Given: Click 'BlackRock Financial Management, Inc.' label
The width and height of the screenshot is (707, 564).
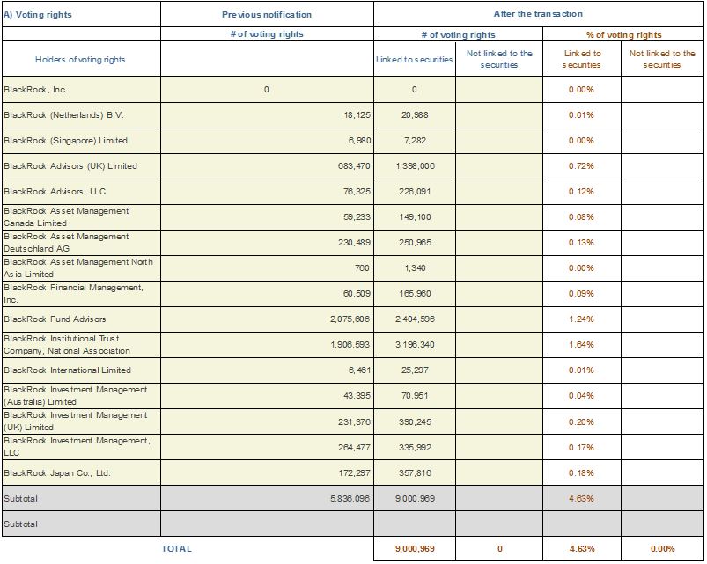Looking at the screenshot, I should click(x=73, y=293).
